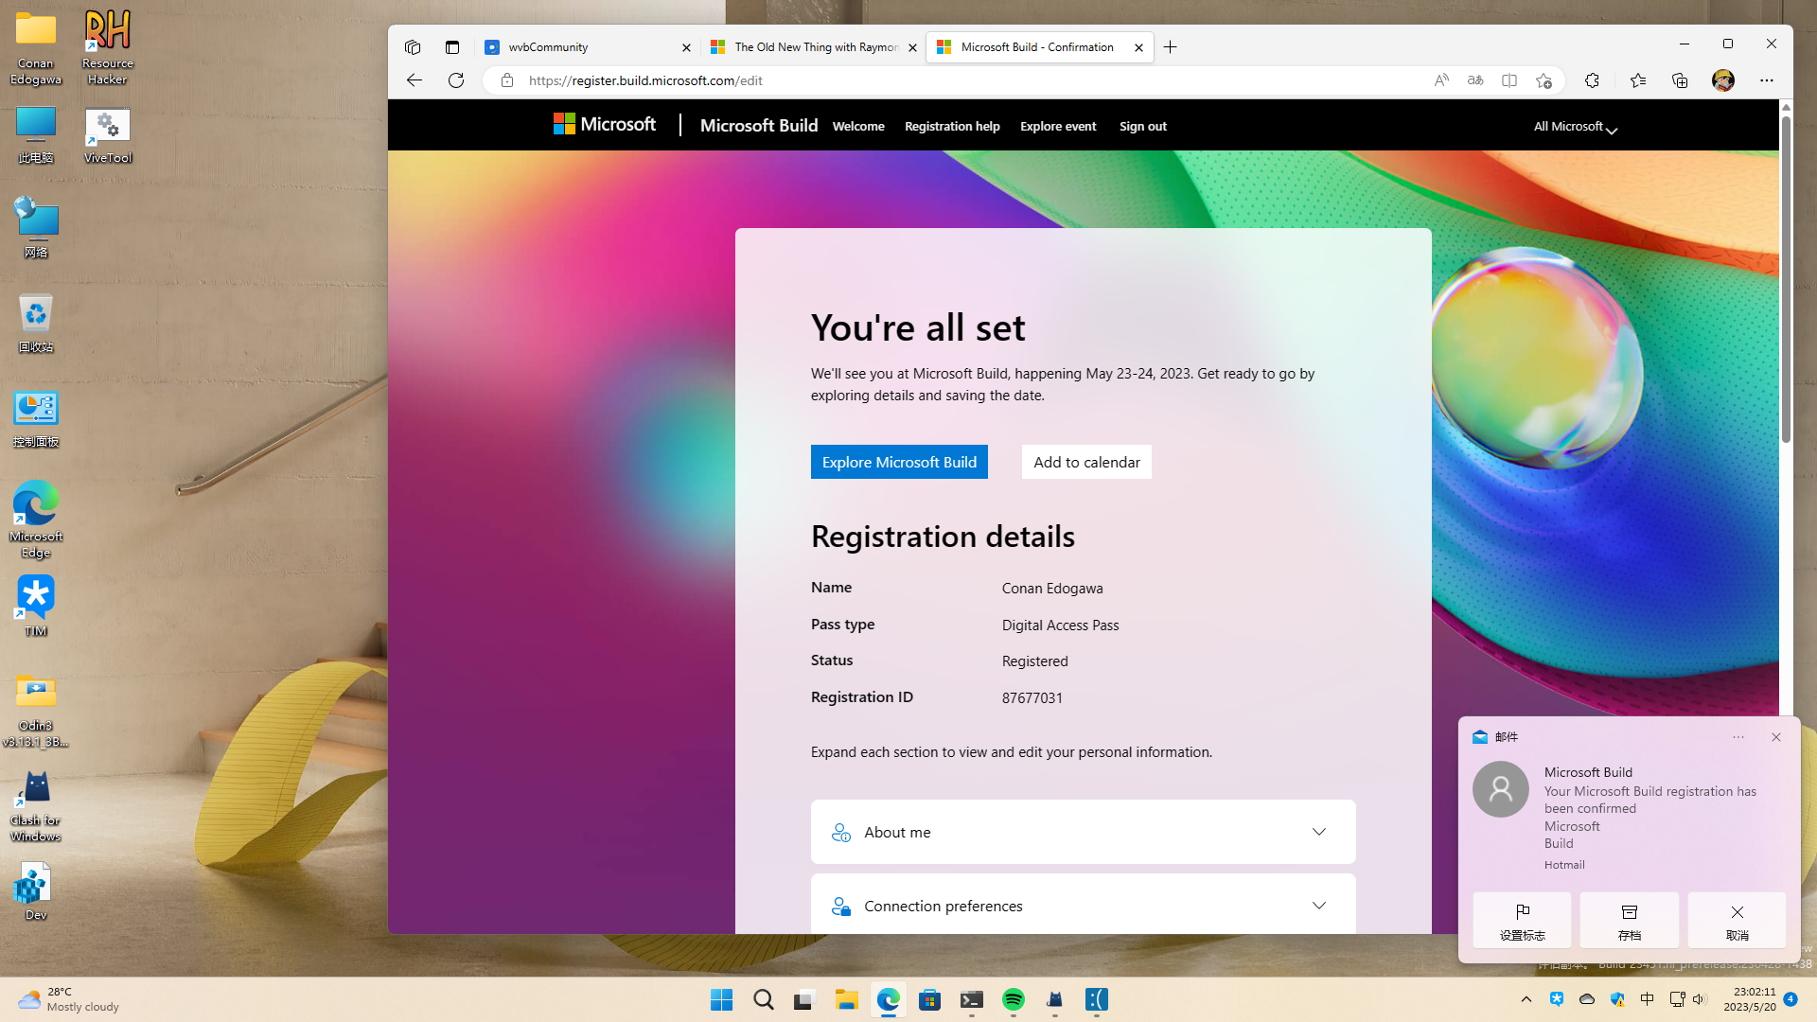Click the address bar URL field

pyautogui.click(x=975, y=80)
